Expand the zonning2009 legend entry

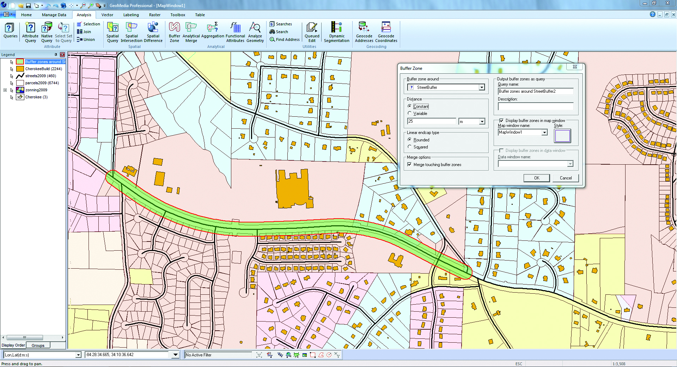pyautogui.click(x=5, y=90)
